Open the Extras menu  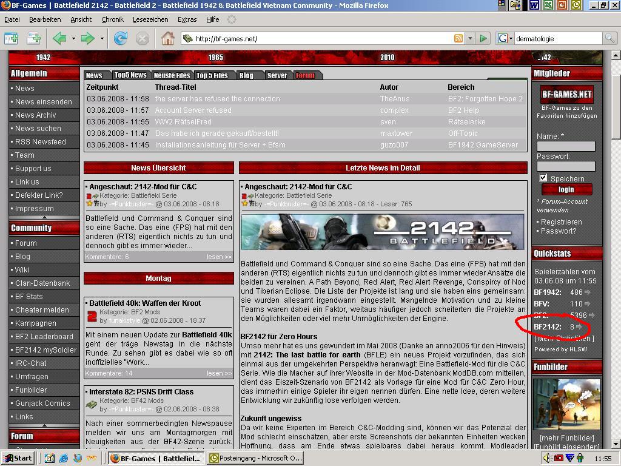tap(187, 19)
